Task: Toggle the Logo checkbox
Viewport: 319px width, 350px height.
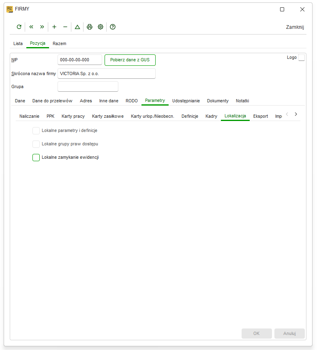Action: (302, 58)
